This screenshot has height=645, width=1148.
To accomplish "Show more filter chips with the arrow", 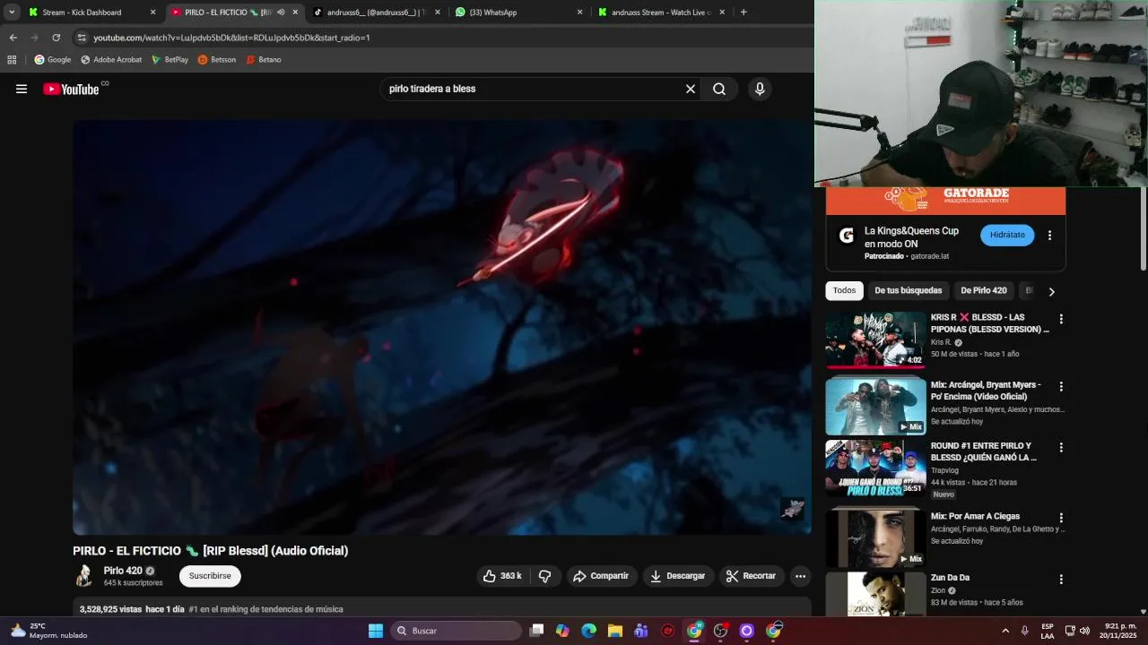I will (1051, 291).
